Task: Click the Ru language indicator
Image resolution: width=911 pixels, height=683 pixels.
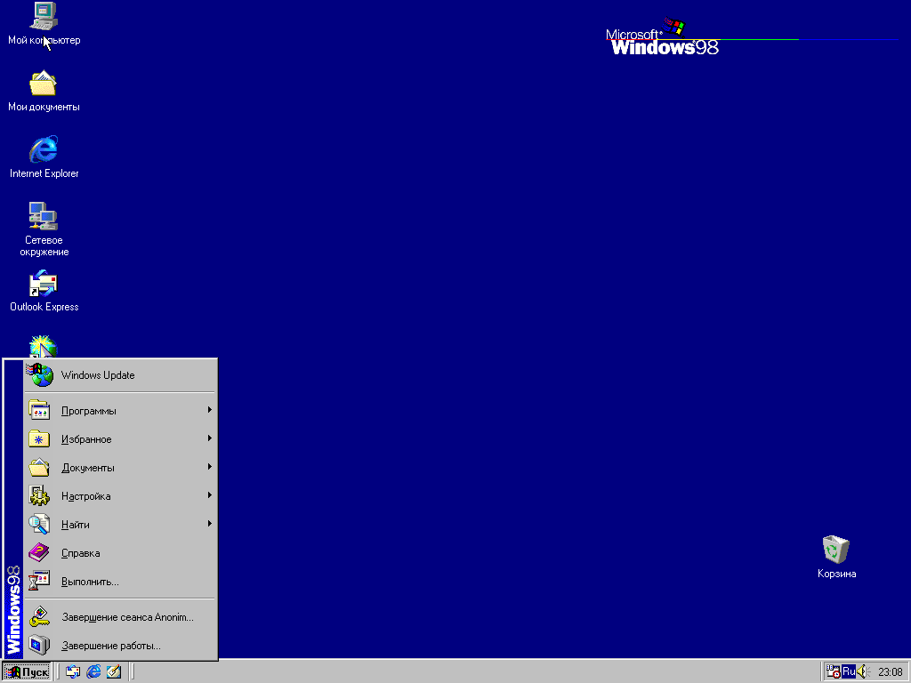Action: click(x=847, y=671)
